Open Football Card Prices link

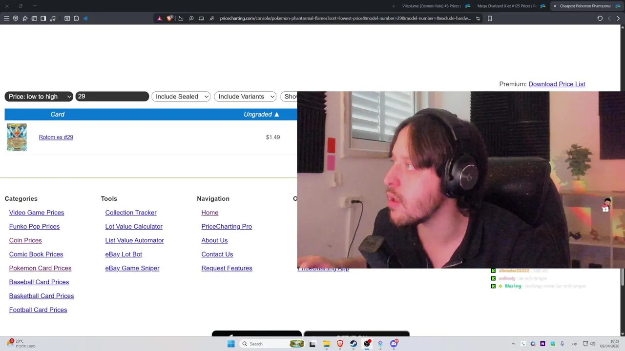coord(38,310)
